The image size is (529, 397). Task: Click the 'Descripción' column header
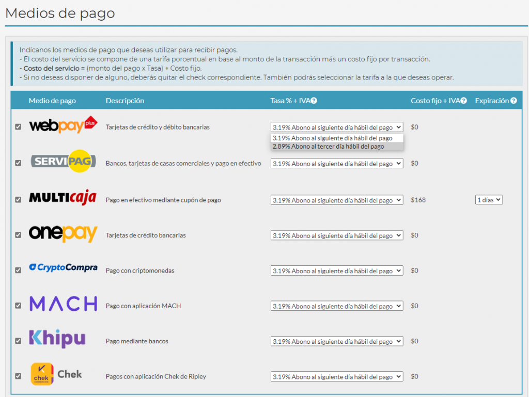coord(125,101)
